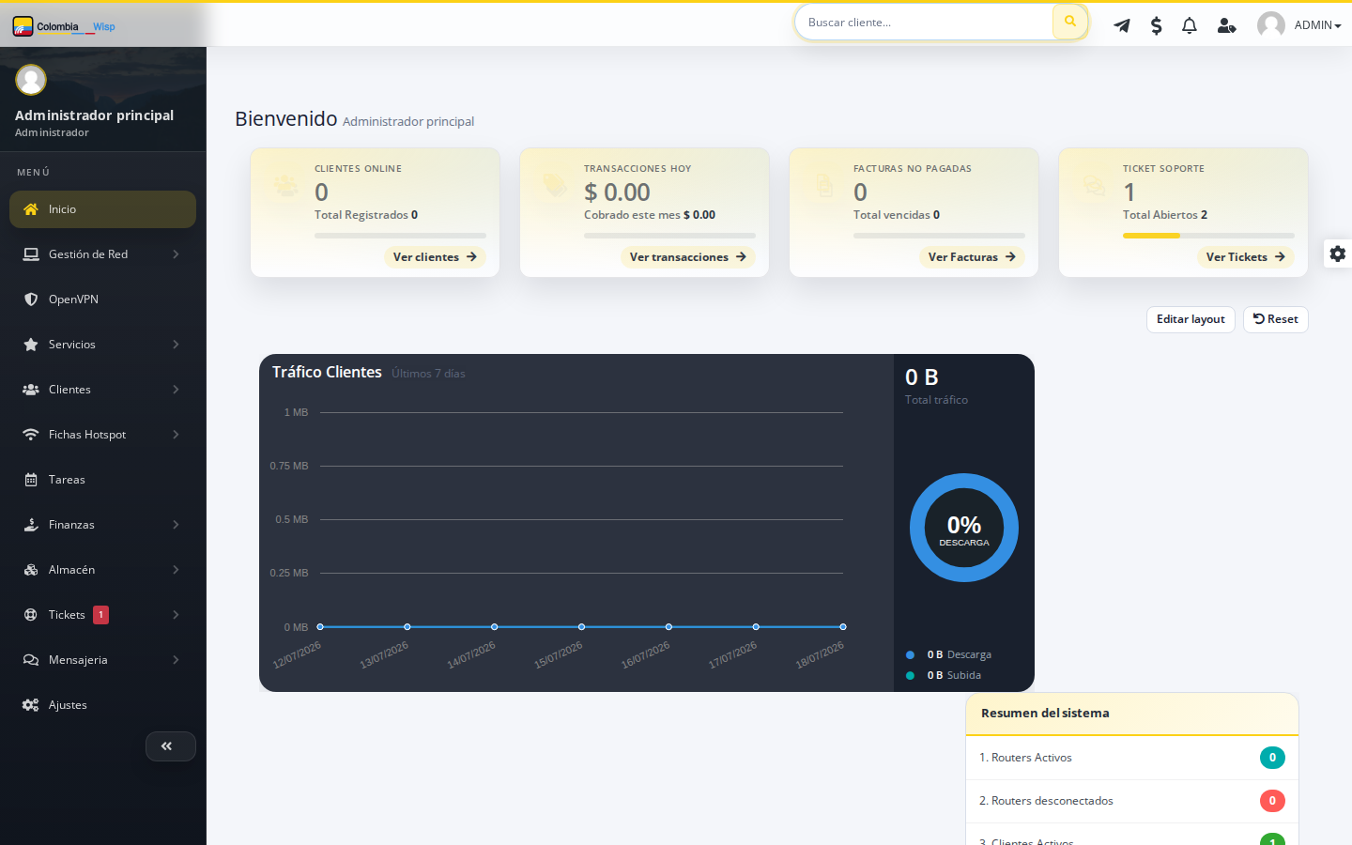1352x845 pixels.
Task: Click the Routers desconectados row
Action: pyautogui.click(x=1132, y=801)
